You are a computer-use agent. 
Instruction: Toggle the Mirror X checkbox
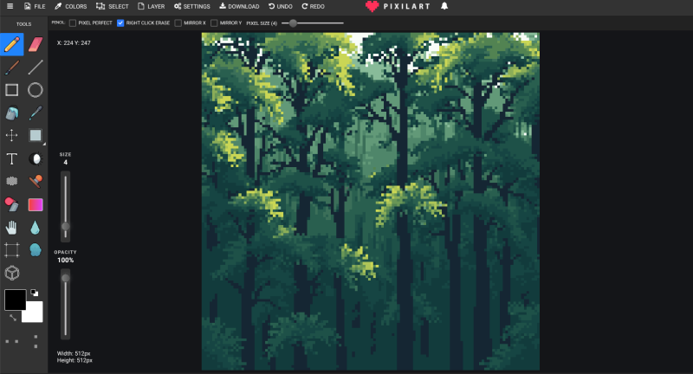pos(178,23)
